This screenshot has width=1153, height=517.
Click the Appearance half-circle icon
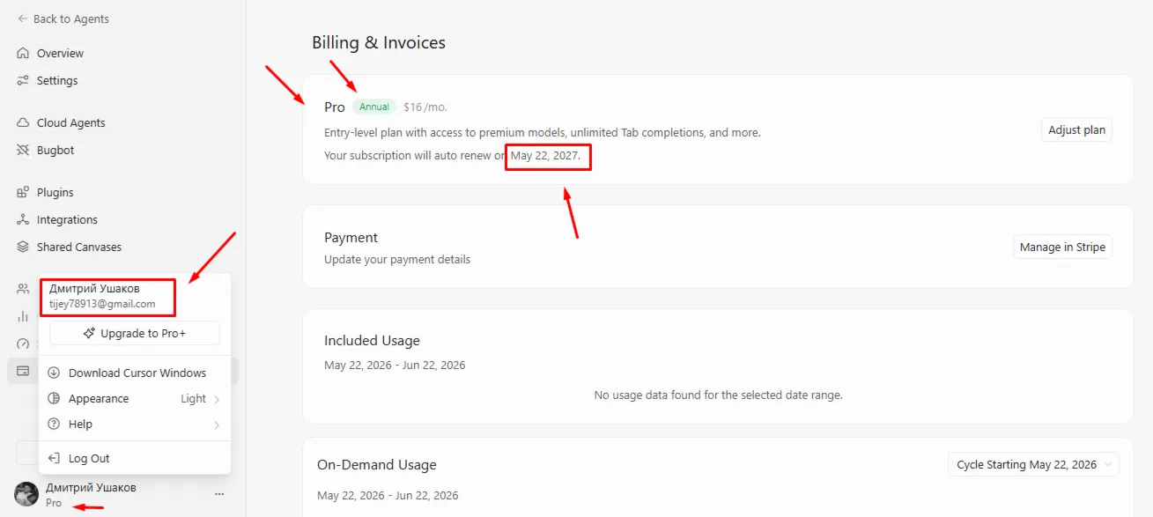pos(54,399)
